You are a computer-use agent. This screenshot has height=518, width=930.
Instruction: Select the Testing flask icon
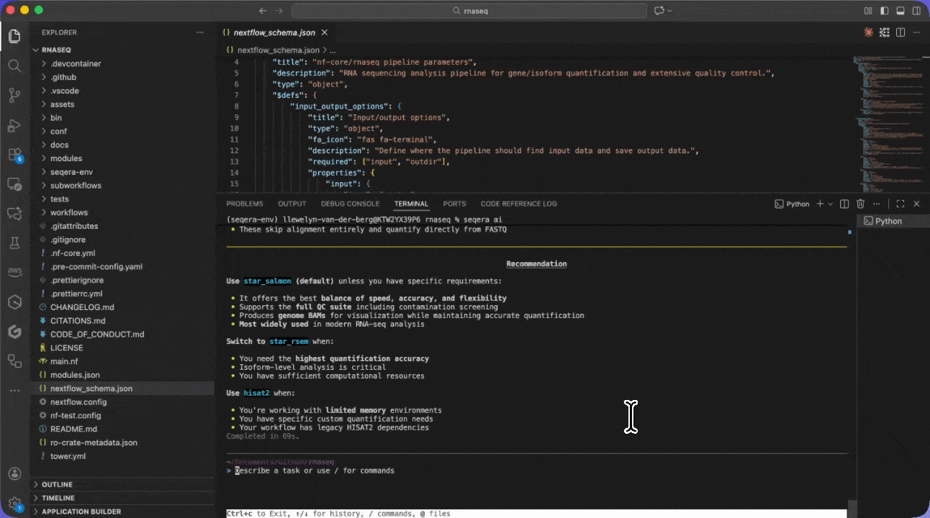tap(14, 242)
